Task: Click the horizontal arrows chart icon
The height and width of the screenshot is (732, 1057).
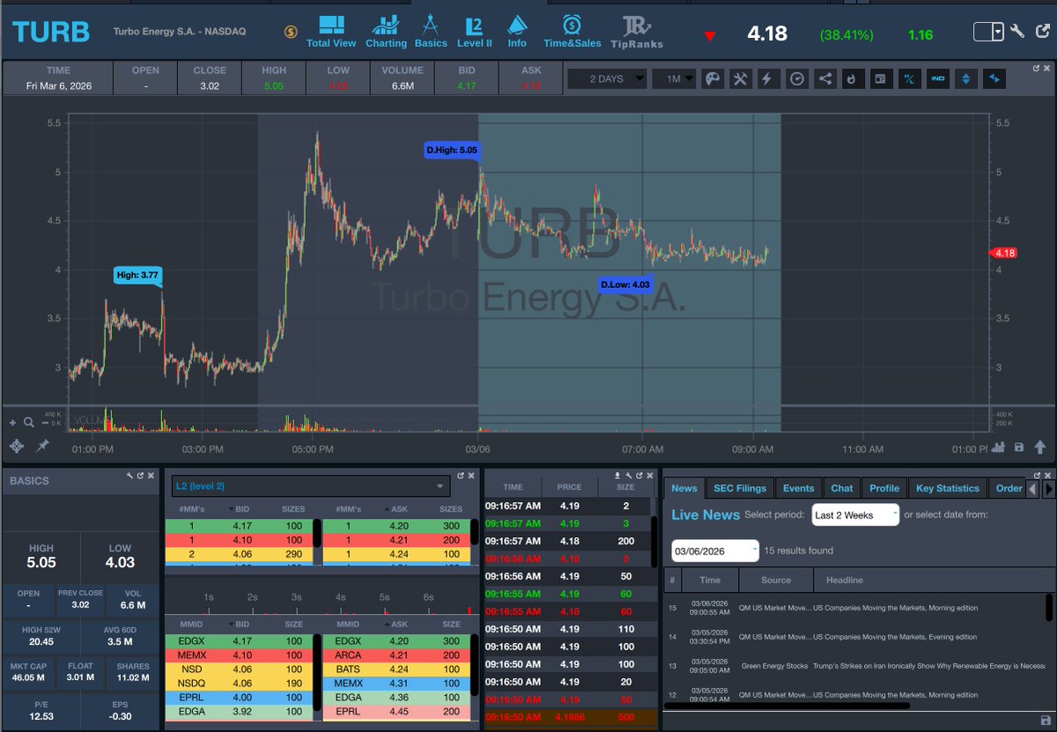Action: tap(994, 78)
